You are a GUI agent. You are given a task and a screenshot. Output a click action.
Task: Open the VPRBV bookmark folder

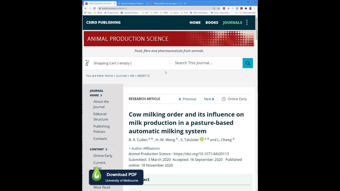164,13
